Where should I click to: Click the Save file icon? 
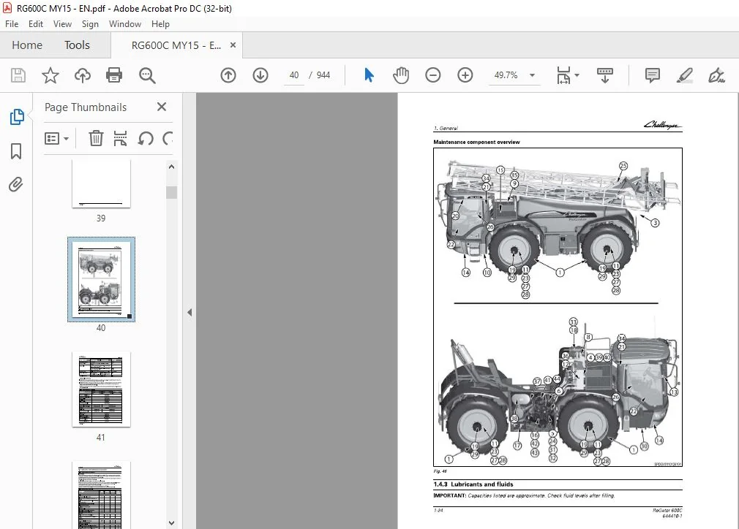pos(18,75)
